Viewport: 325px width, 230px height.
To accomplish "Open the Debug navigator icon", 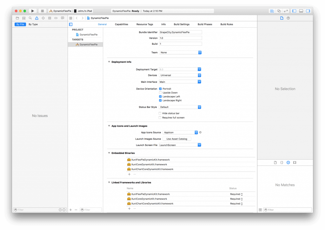I will (50, 18).
